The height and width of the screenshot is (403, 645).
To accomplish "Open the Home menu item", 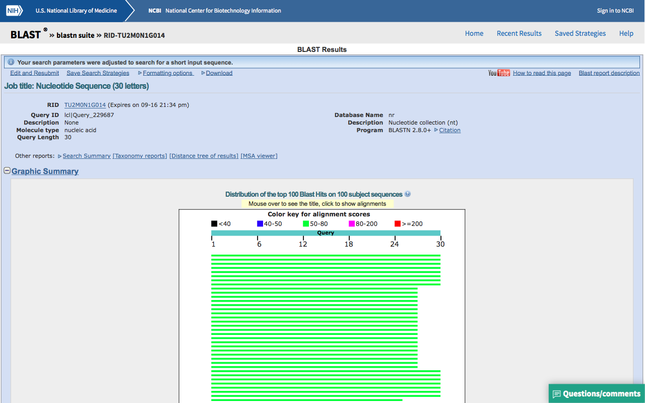I will pos(474,33).
